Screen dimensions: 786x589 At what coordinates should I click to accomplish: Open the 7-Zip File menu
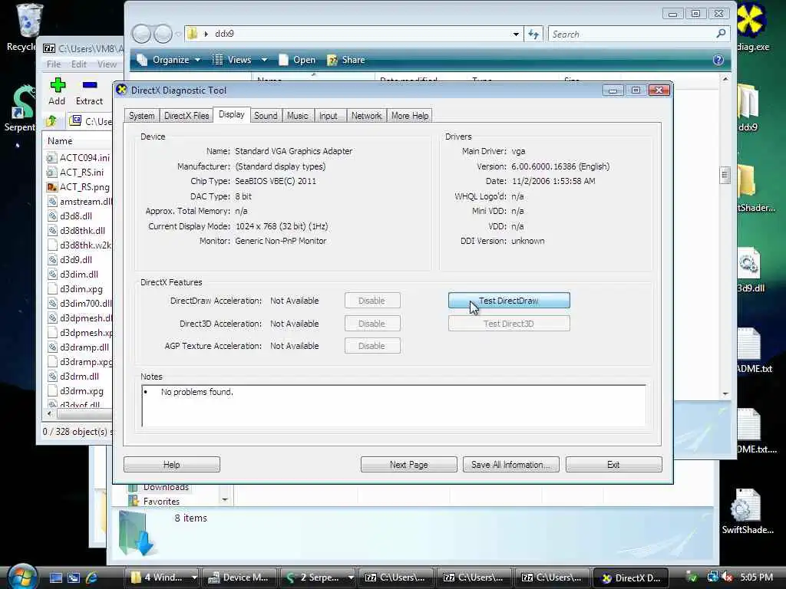54,64
